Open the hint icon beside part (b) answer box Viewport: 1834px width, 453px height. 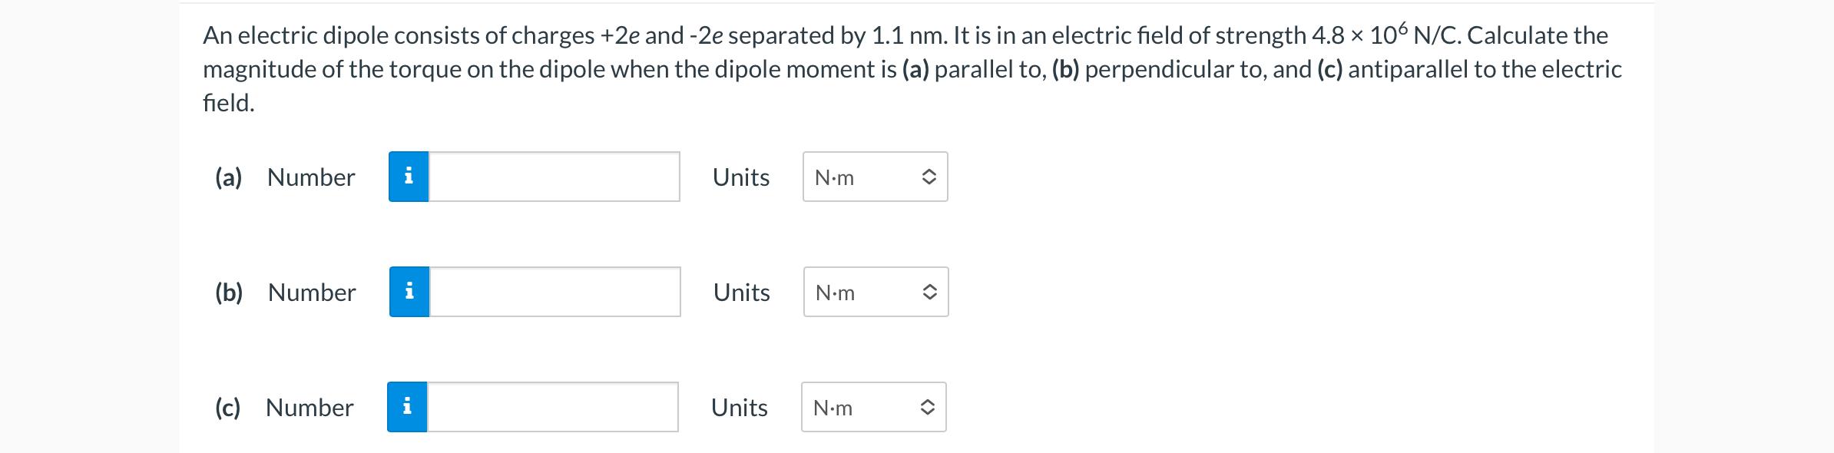pos(408,292)
